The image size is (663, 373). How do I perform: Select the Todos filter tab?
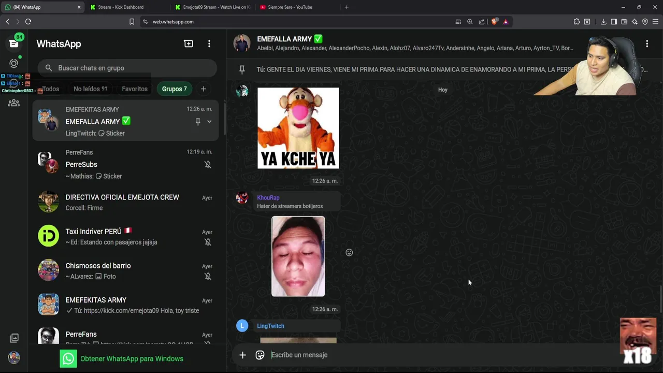[x=50, y=89]
